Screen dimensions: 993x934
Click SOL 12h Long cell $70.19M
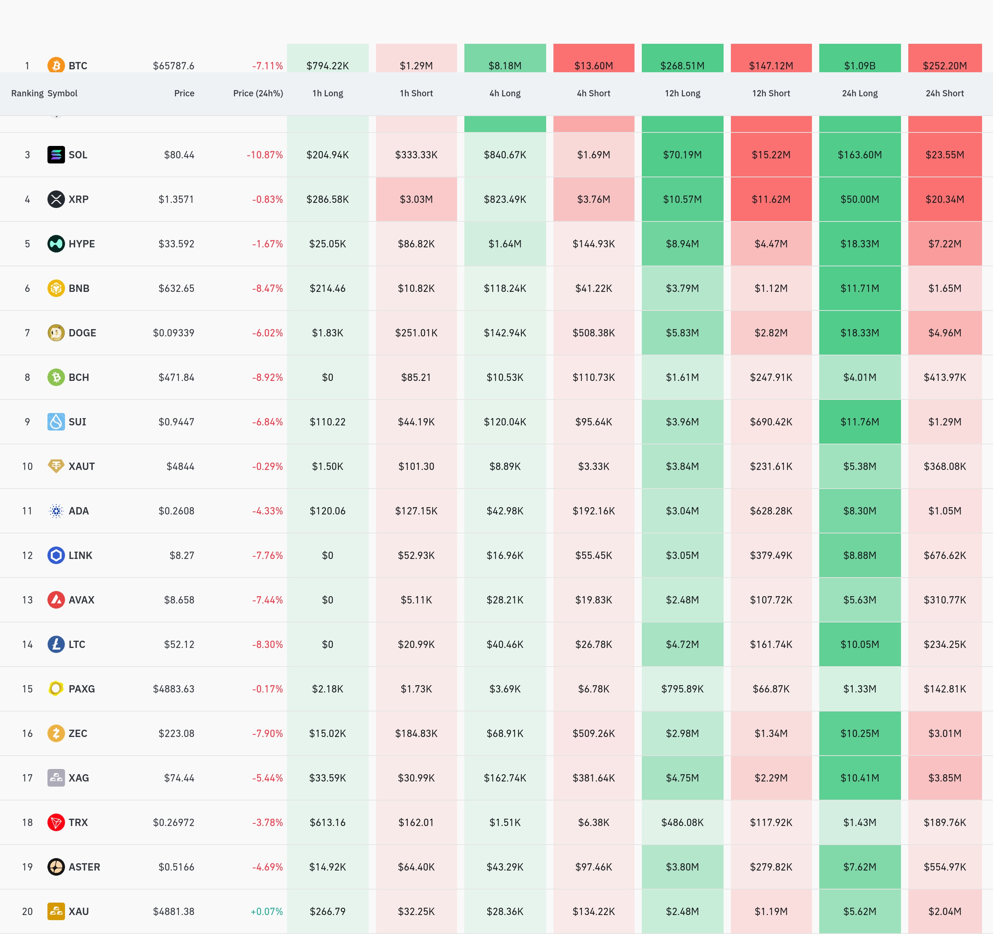coord(682,155)
